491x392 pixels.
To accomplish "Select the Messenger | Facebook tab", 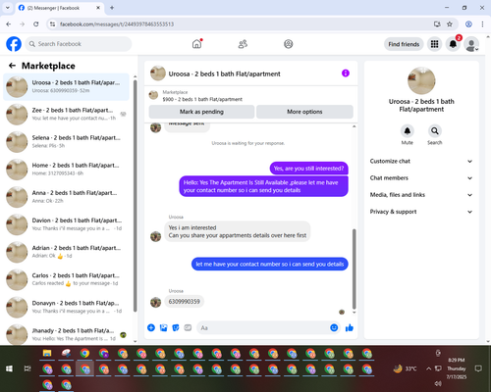I will click(x=59, y=8).
